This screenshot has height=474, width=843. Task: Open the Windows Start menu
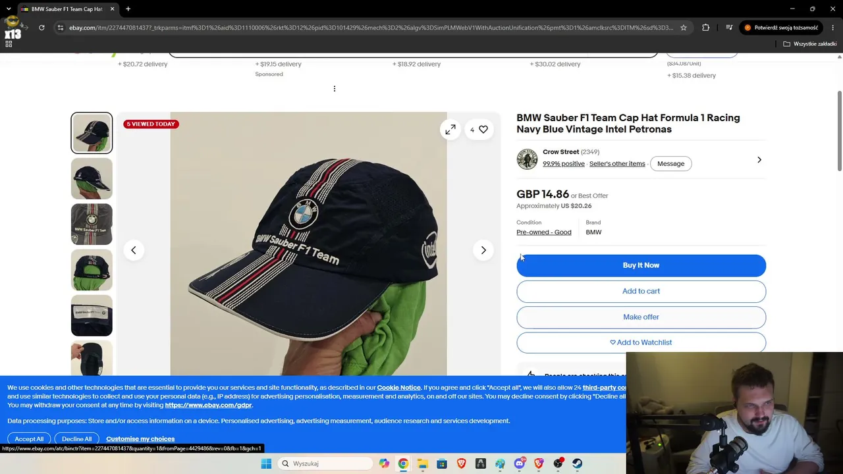pyautogui.click(x=266, y=463)
